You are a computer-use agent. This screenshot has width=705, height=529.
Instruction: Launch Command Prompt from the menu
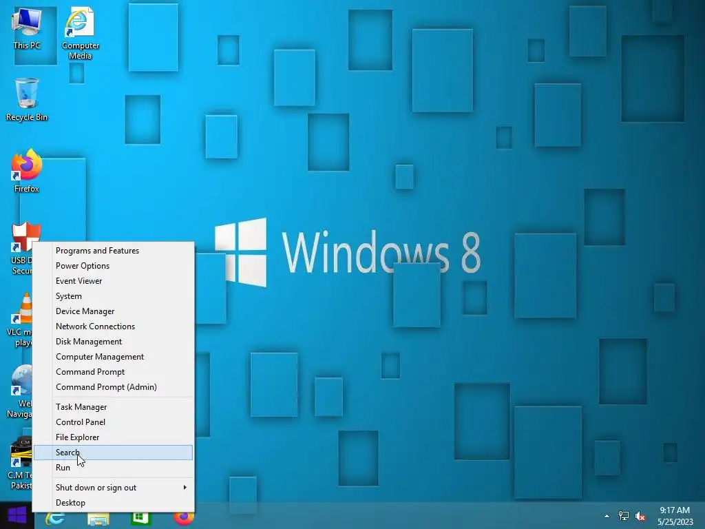114,372
